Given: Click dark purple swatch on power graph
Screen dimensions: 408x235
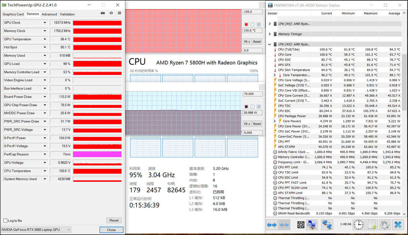Looking at the screenshot, I should click(246, 106).
